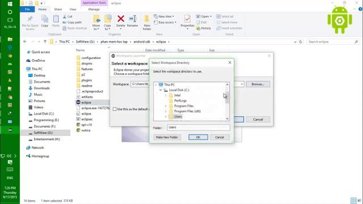
Task: Open the Move to menu
Action: [96, 23]
